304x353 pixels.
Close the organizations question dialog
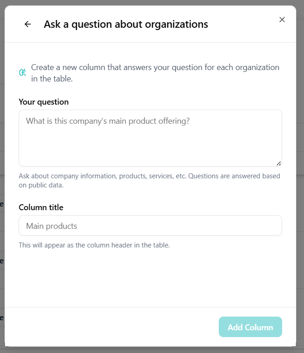click(282, 20)
